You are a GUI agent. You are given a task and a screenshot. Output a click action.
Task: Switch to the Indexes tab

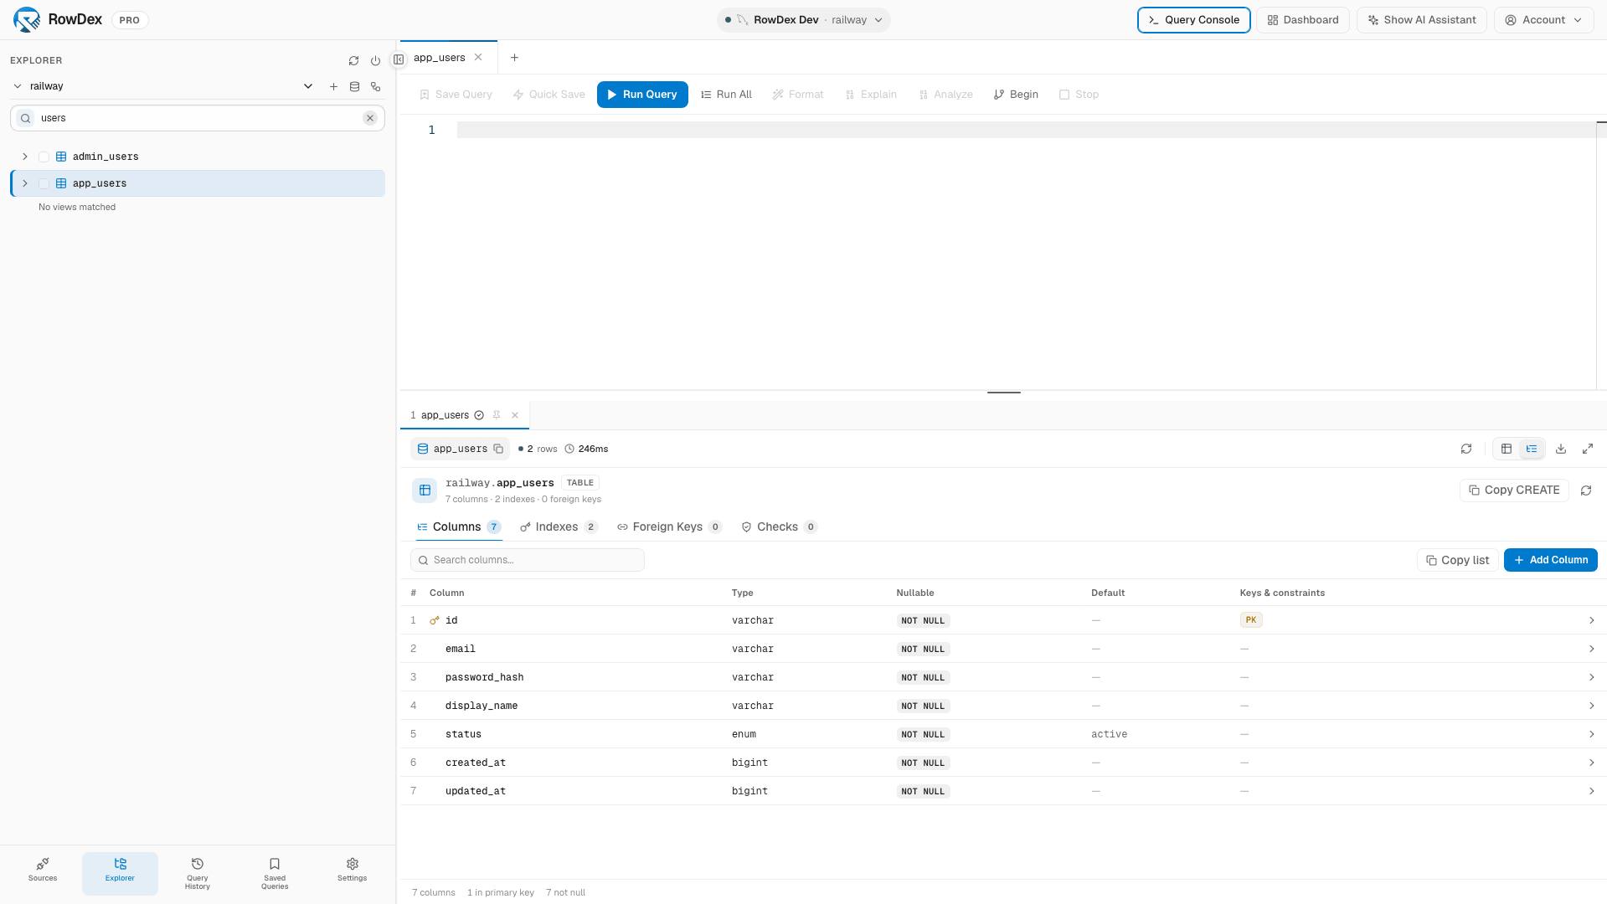pos(559,527)
